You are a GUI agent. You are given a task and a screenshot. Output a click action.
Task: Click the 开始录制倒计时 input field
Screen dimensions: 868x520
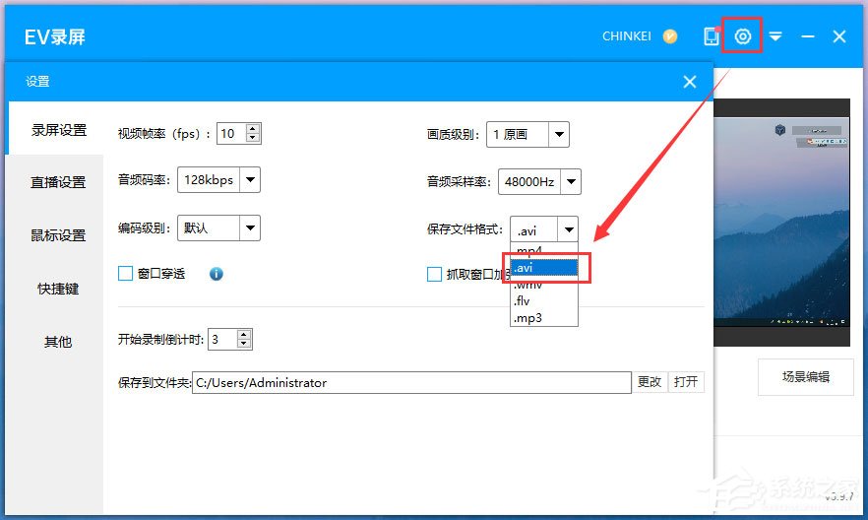click(x=223, y=339)
